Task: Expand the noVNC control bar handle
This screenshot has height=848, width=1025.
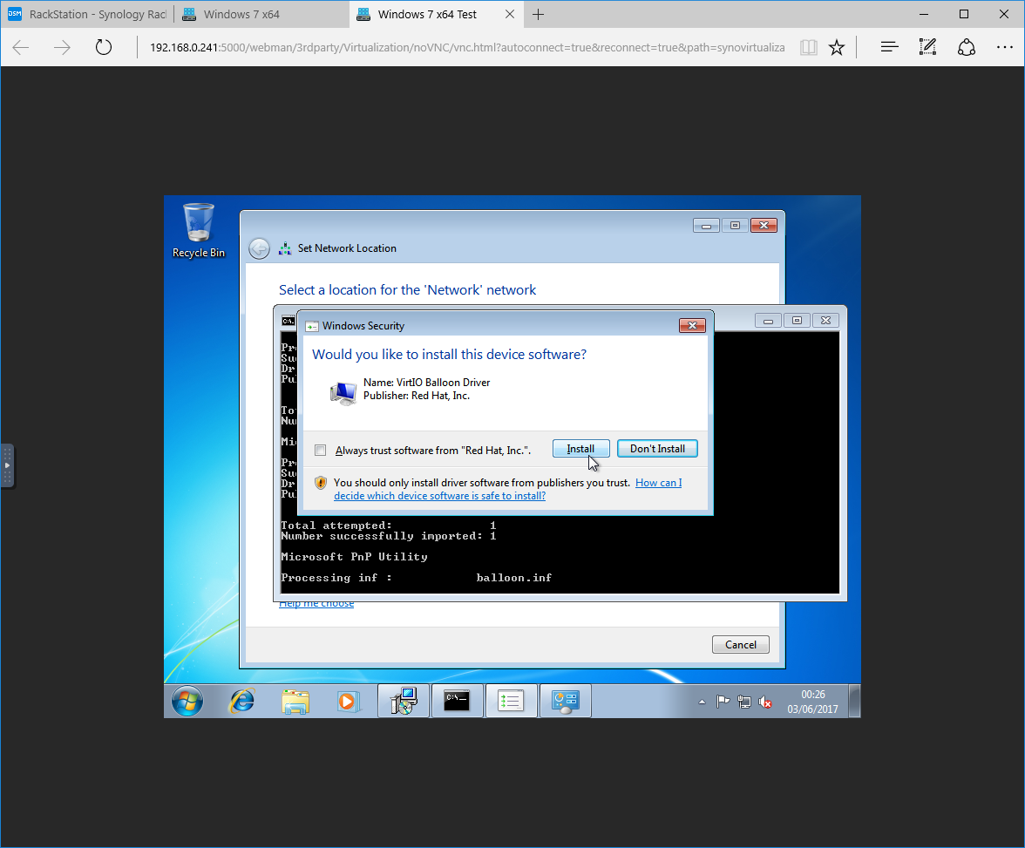Action: pyautogui.click(x=7, y=465)
